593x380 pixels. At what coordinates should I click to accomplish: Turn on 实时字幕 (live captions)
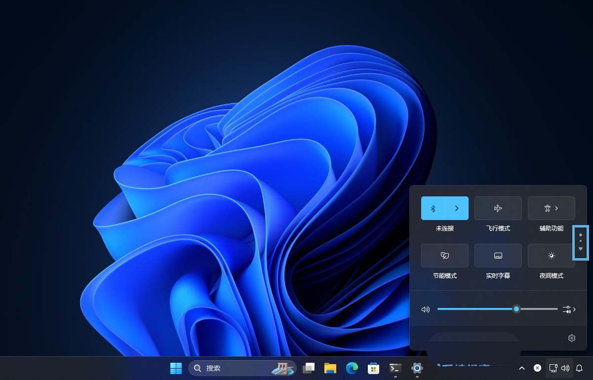498,255
